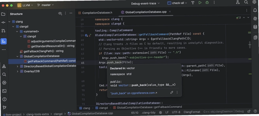Click the Build hammer icon
Screen dimensions: 259x116
(x=193, y=3)
